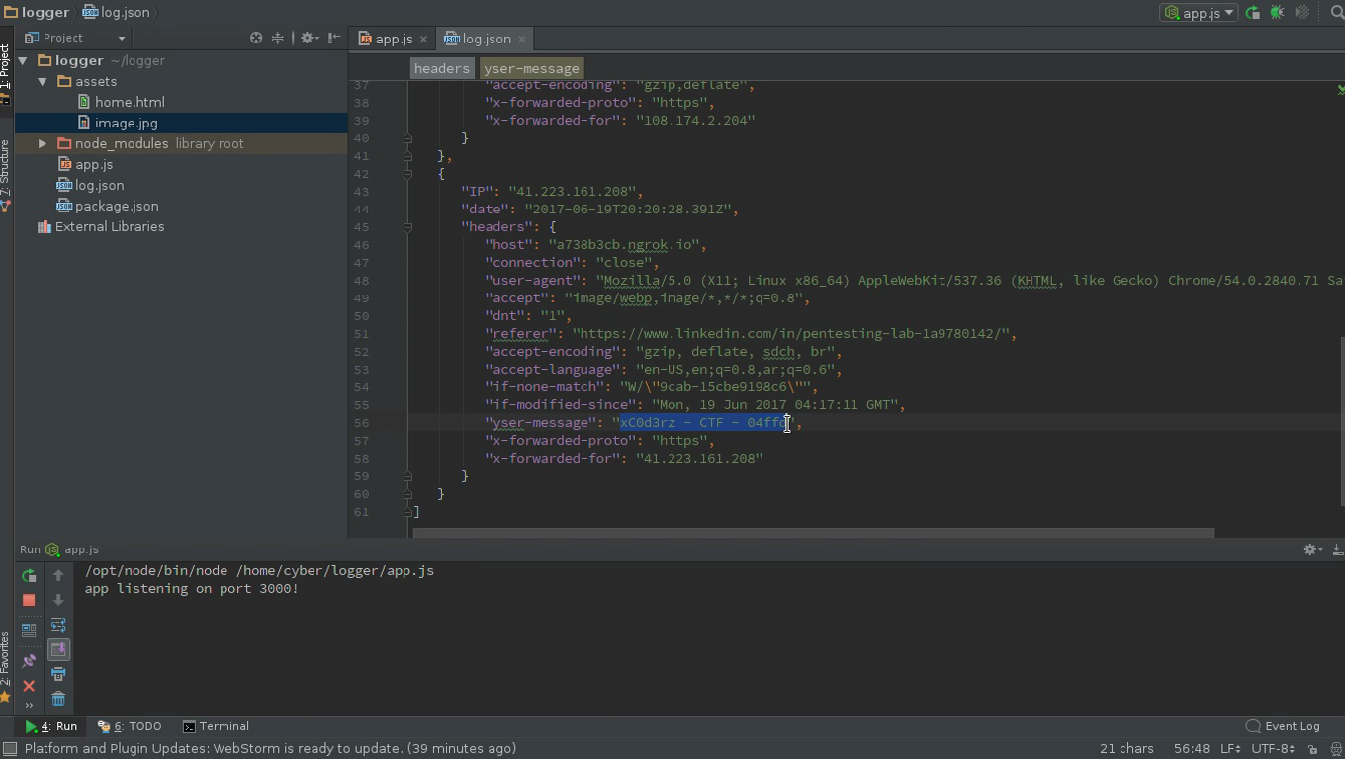Viewport: 1345px width, 759px height.
Task: Open Project panel settings gear
Action: tap(310, 38)
